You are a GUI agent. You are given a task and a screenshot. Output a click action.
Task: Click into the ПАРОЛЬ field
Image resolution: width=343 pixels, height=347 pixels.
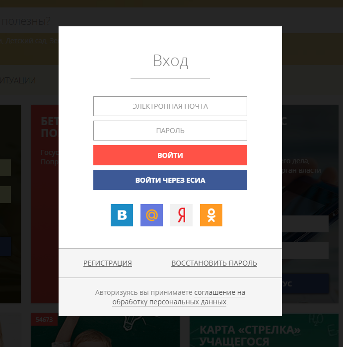(x=170, y=131)
